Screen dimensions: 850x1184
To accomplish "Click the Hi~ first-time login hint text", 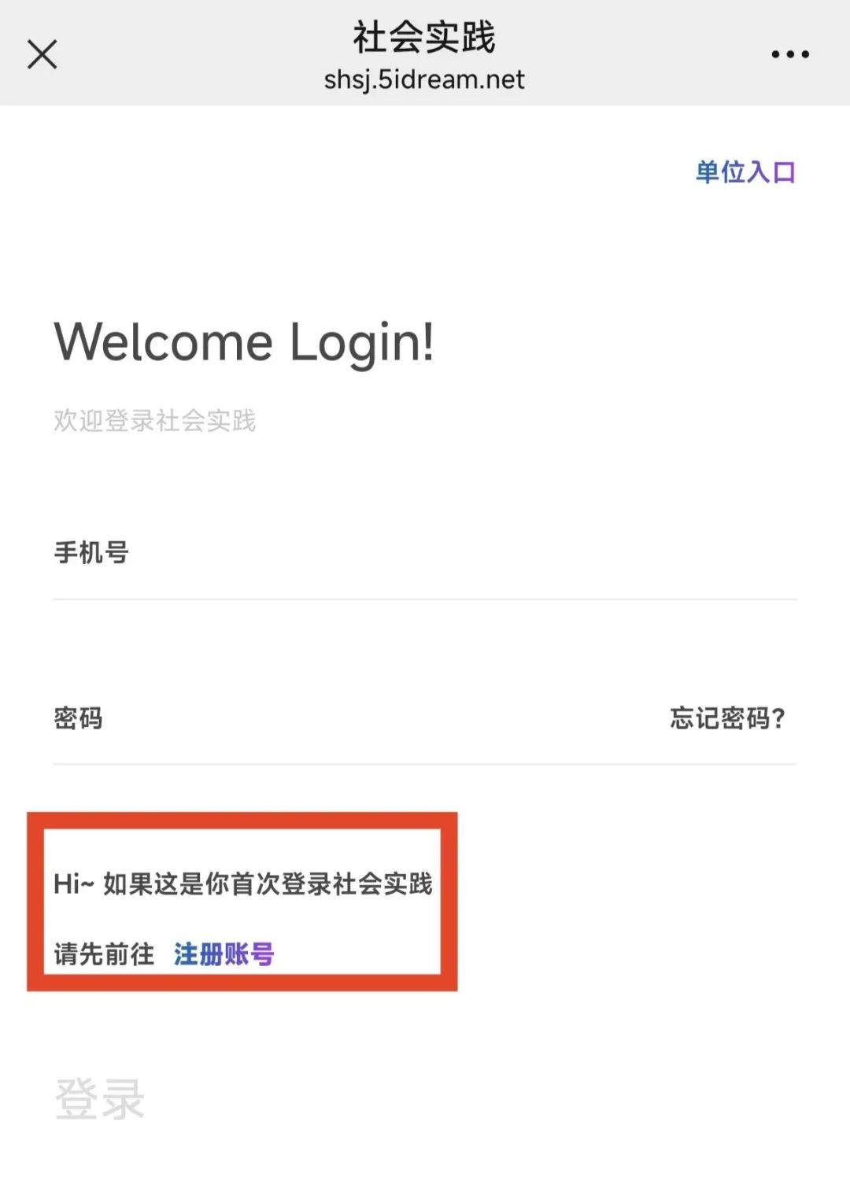I will coord(243,883).
